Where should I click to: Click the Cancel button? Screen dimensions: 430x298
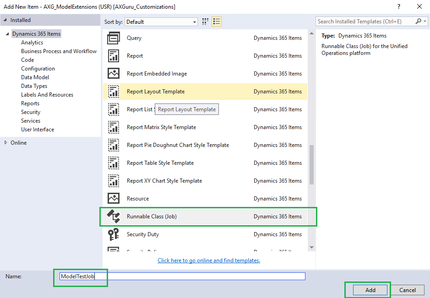coord(407,290)
